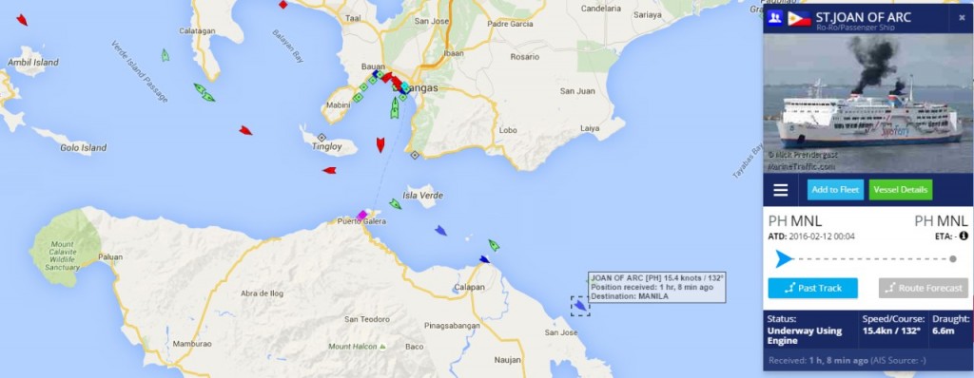The width and height of the screenshot is (974, 378).
Task: Show the vessel's Past Track
Action: click(812, 288)
